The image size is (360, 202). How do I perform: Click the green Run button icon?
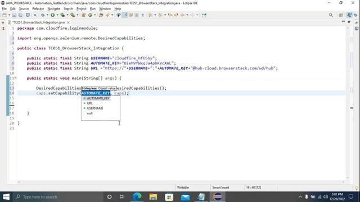point(52,15)
